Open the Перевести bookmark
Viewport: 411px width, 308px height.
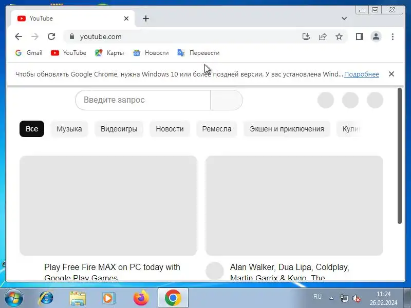click(x=198, y=53)
